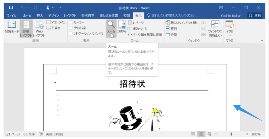The width and height of the screenshot is (269, 139).
Task: Switch to アウトライン view
Action: coord(56,22)
